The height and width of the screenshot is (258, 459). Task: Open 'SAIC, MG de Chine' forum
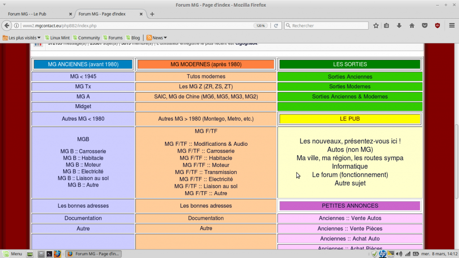click(x=206, y=96)
